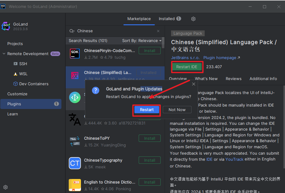Install ChinesePinyin-CodeCompletion plugin

[150, 51]
